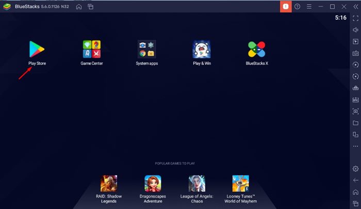Image resolution: width=361 pixels, height=209 pixels.
Task: Open League of Angels: Chaos game
Action: tap(197, 183)
